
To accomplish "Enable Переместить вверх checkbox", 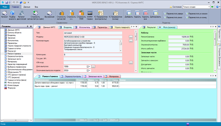I will point(165,14).
